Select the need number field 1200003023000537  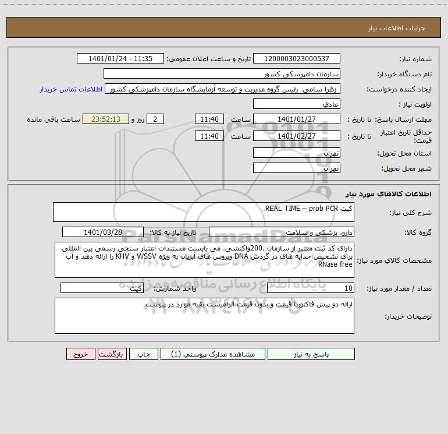point(297,58)
